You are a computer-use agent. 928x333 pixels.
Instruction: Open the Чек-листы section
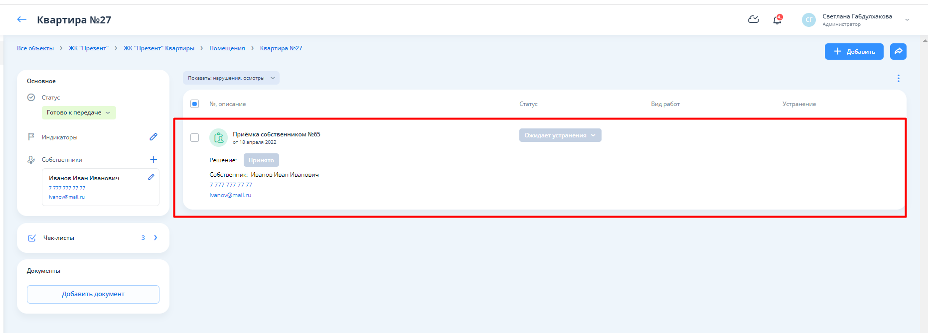pos(93,238)
